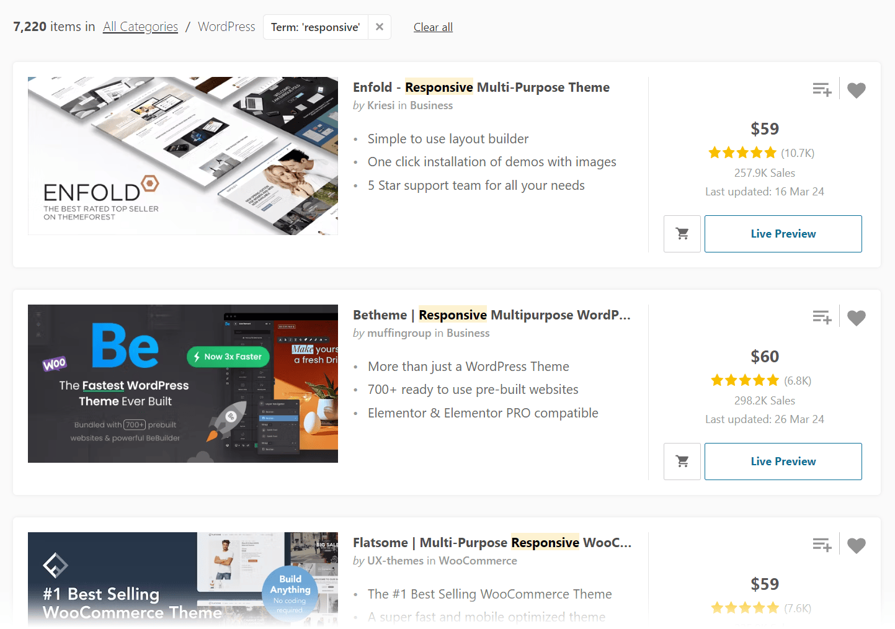View author muffingroup's profile
The width and height of the screenshot is (895, 629).
pyautogui.click(x=399, y=333)
